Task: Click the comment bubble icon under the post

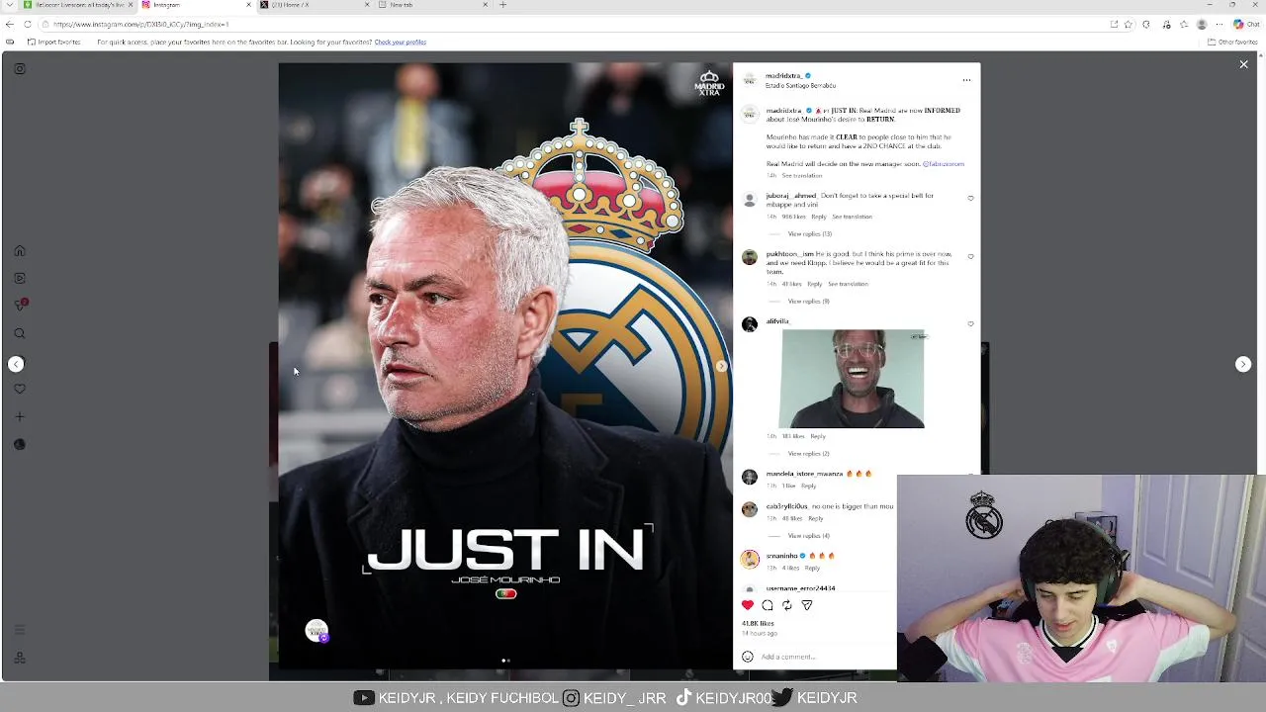Action: 768,605
